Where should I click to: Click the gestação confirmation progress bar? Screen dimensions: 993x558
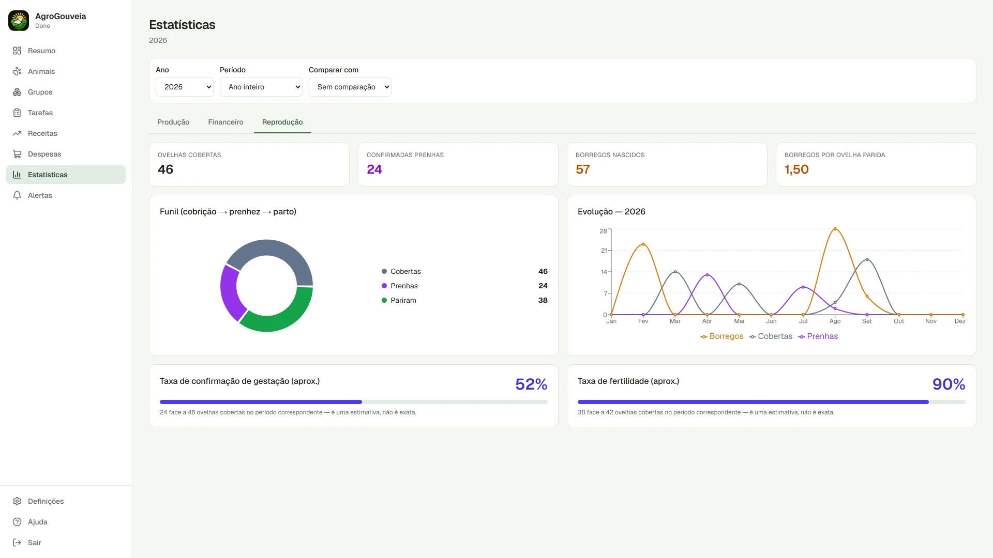tap(354, 402)
